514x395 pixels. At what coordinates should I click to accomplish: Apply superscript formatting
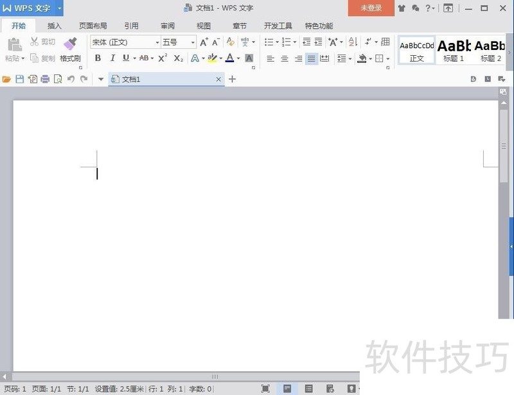163,58
